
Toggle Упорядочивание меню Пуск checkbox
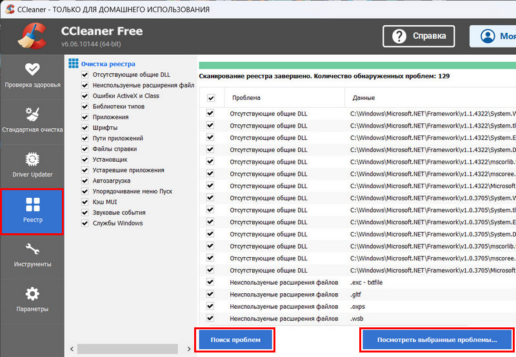(x=85, y=191)
